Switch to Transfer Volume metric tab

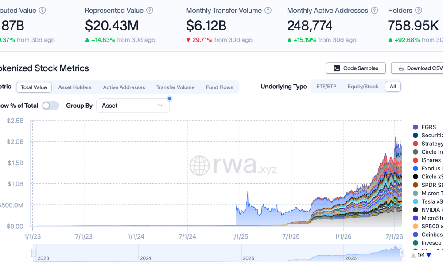pyautogui.click(x=175, y=87)
